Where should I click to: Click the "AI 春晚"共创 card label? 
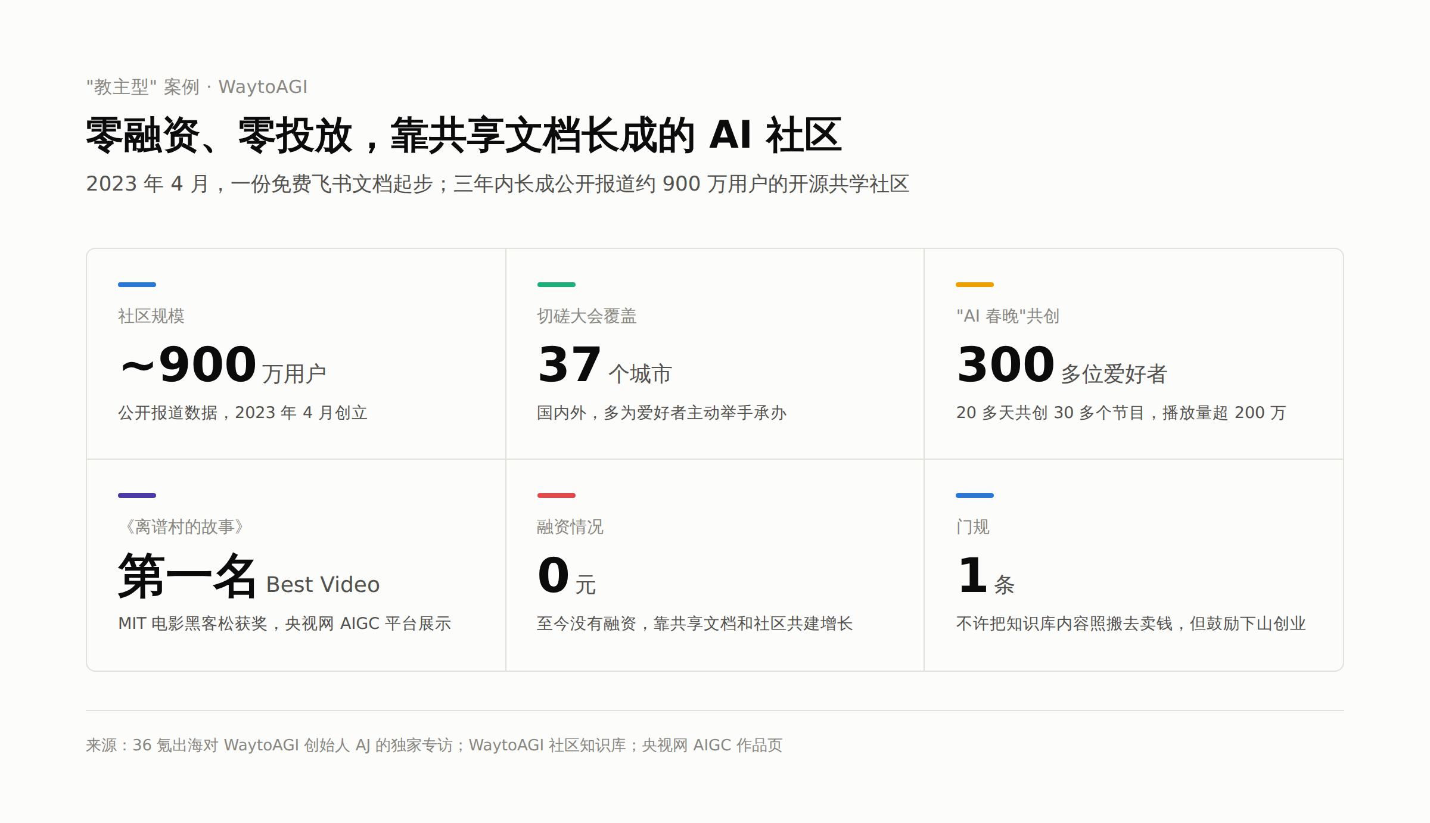[x=1008, y=316]
